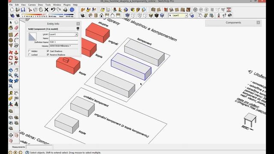The image size is (274, 154).
Task: Click the Components panel title bar
Action: tap(233, 23)
